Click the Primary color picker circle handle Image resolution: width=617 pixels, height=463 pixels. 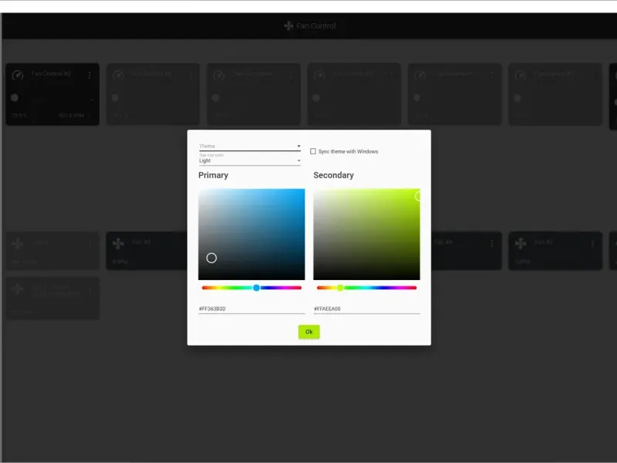pyautogui.click(x=211, y=258)
